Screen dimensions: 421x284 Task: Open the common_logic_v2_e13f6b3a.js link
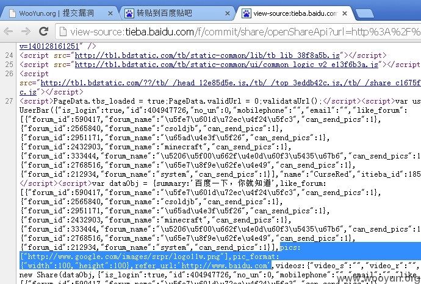(226, 65)
